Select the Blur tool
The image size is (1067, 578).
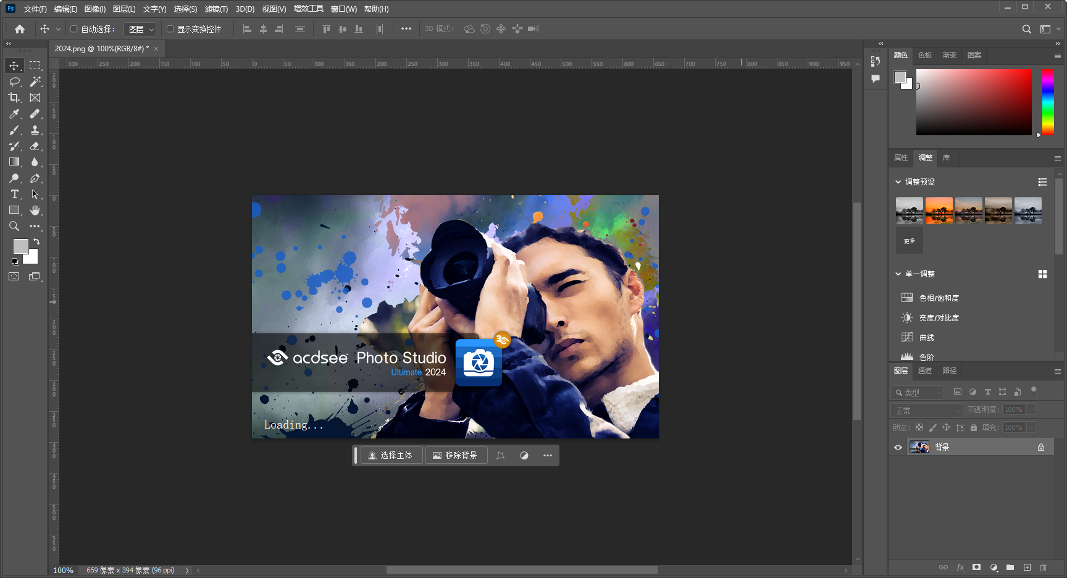pyautogui.click(x=35, y=162)
